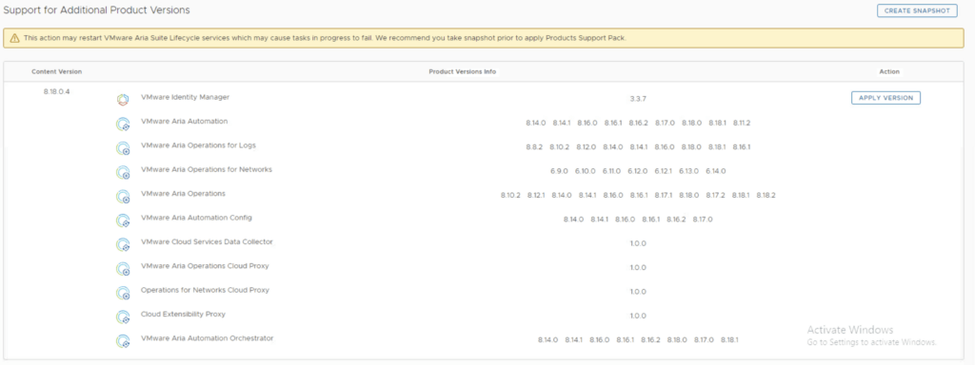975x365 pixels.
Task: Select the Content Version column header
Action: point(56,71)
